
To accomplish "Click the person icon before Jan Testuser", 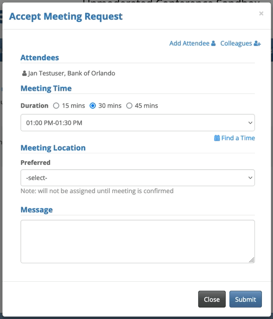I will (24, 74).
